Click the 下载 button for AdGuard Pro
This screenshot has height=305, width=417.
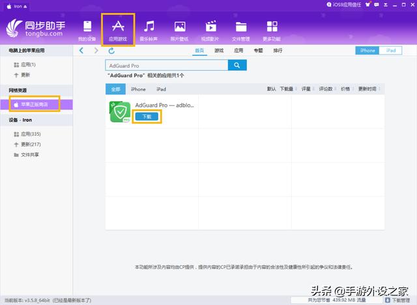click(147, 116)
